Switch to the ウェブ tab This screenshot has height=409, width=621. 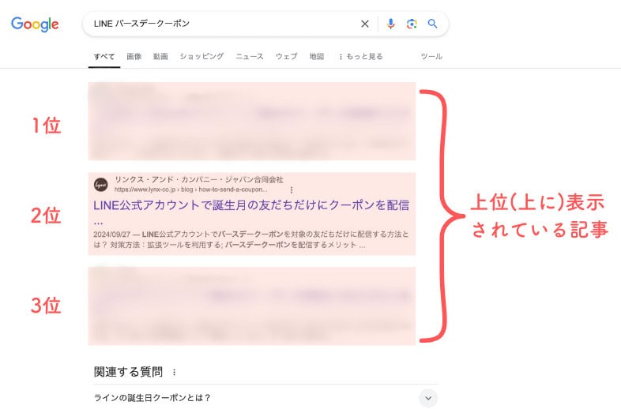click(x=286, y=57)
